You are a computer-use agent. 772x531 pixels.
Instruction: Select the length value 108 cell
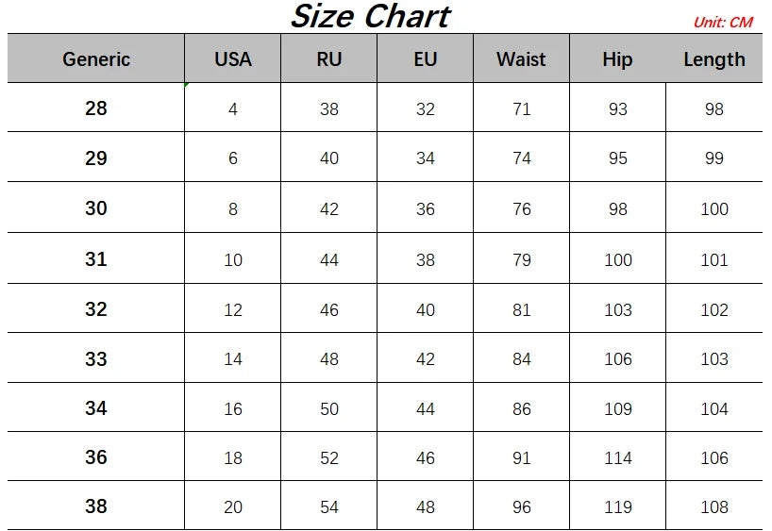pos(714,507)
